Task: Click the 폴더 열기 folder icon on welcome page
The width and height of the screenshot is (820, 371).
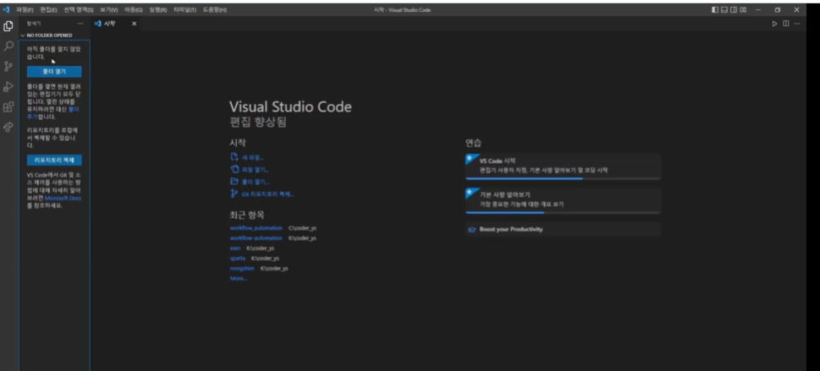Action: [234, 182]
